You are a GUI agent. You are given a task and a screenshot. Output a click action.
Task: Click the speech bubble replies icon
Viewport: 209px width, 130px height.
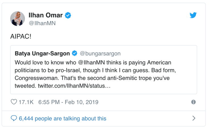(14, 118)
